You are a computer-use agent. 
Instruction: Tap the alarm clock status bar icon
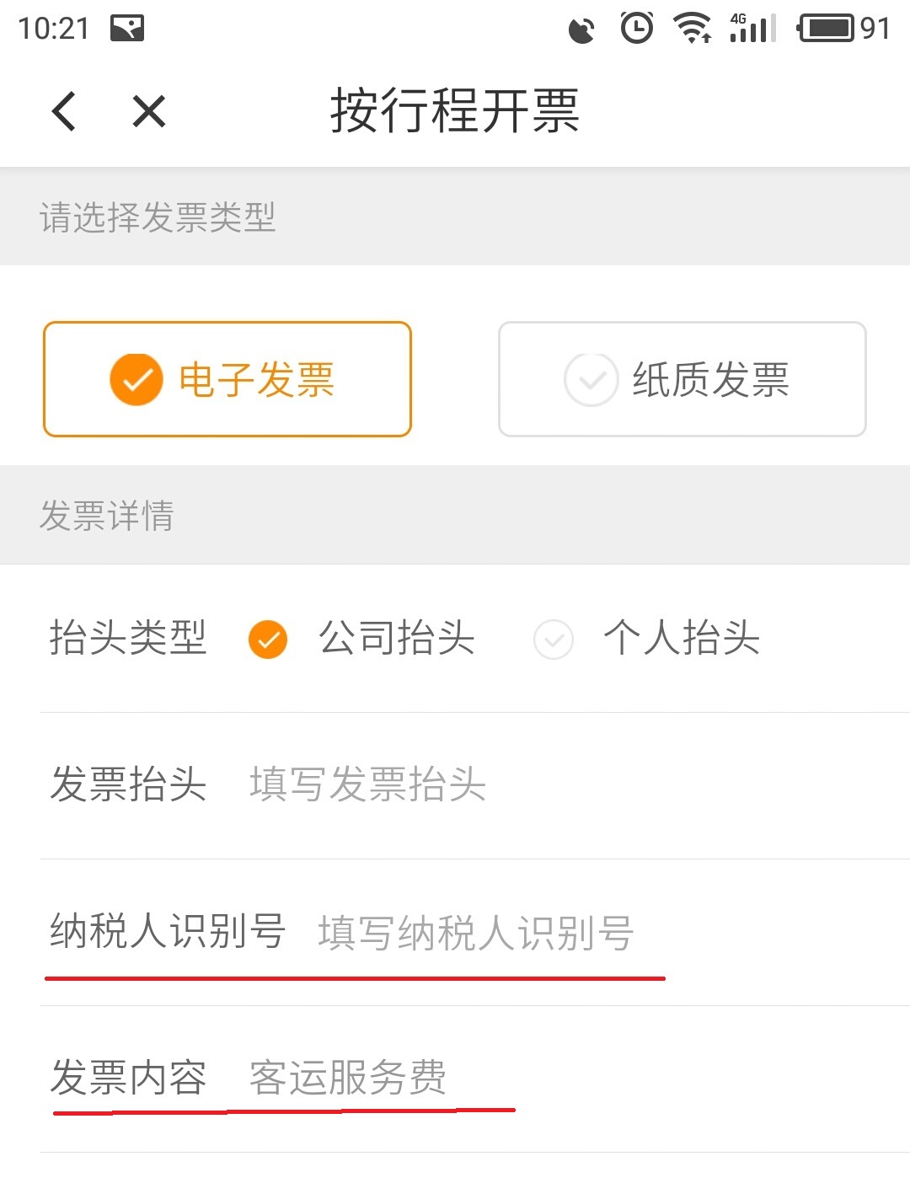637,28
